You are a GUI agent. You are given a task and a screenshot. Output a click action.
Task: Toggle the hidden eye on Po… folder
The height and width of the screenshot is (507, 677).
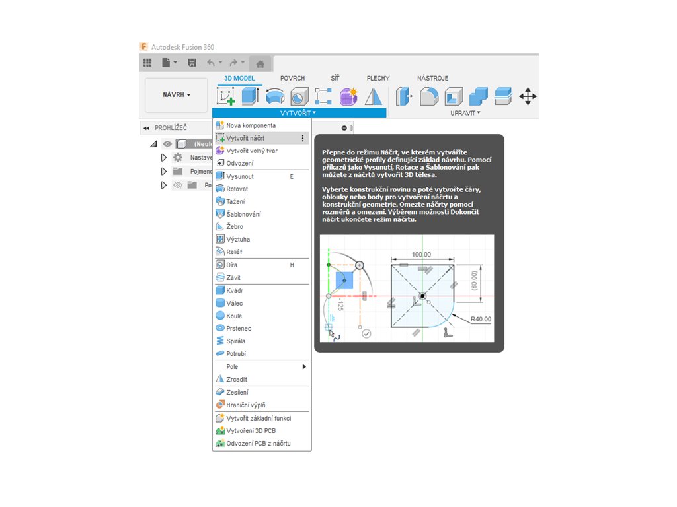point(177,186)
